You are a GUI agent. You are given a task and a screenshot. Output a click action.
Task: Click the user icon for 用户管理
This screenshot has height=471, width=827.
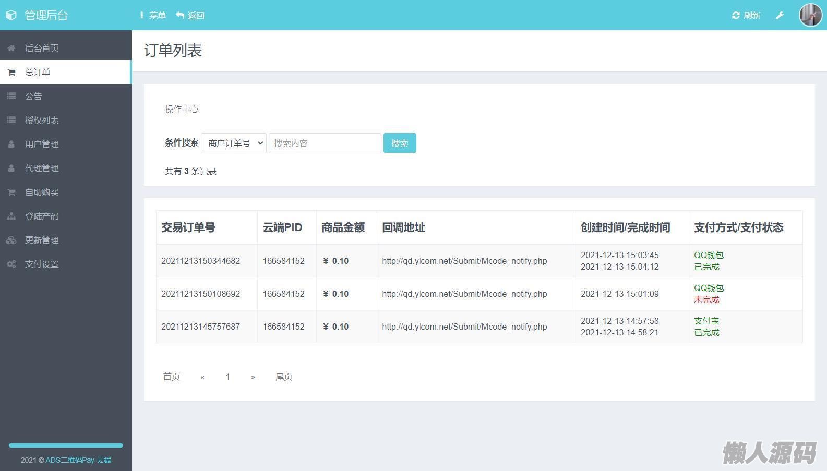pos(11,144)
